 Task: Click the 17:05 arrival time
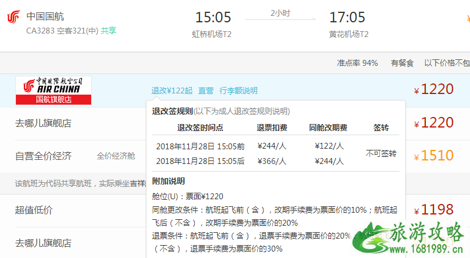tap(347, 18)
